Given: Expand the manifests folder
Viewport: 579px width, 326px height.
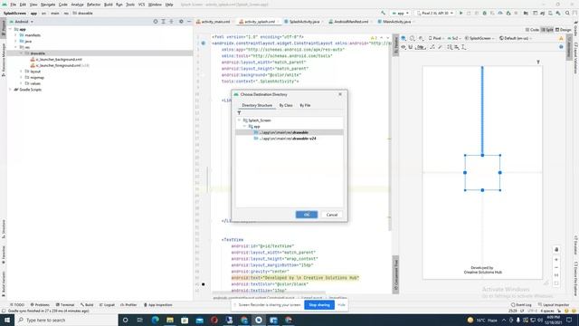Looking at the screenshot, I should (x=16, y=35).
